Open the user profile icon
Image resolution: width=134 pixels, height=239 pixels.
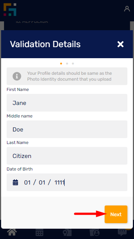coord(127,9)
